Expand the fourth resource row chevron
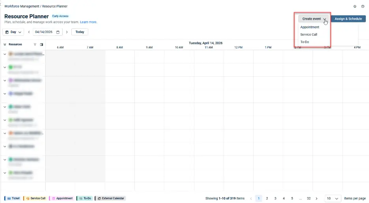This screenshot has height=203, width=369. (x=5, y=94)
